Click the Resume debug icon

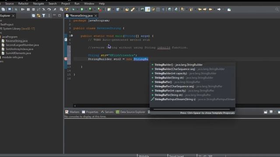coord(23,10)
